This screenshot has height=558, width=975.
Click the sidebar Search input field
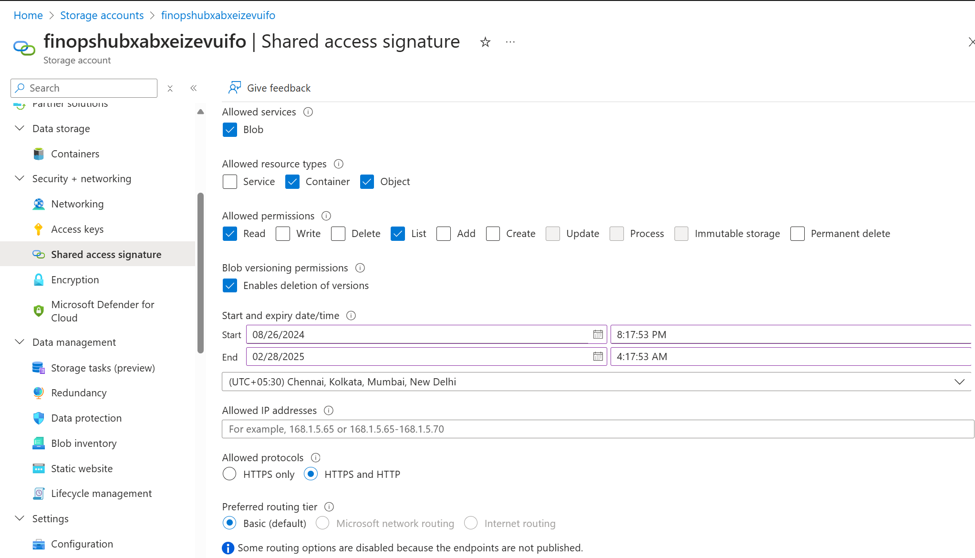(84, 88)
